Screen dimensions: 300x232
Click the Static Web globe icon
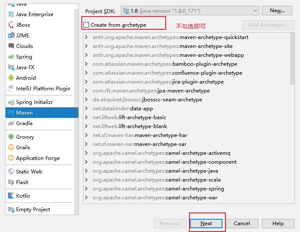click(x=11, y=171)
